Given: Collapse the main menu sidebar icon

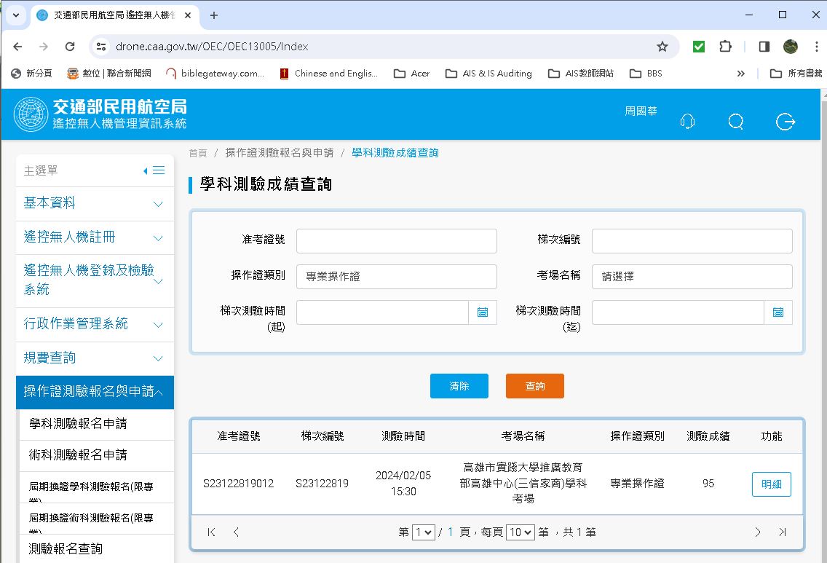Looking at the screenshot, I should [154, 170].
